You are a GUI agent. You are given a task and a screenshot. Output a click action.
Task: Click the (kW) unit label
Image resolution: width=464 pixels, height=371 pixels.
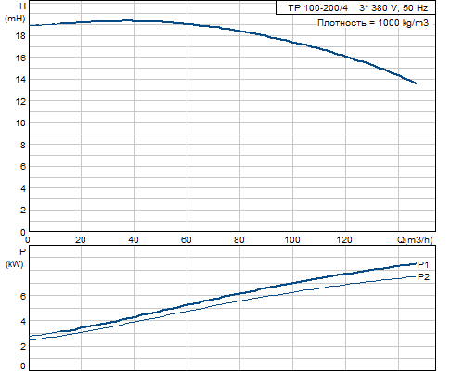coord(15,264)
